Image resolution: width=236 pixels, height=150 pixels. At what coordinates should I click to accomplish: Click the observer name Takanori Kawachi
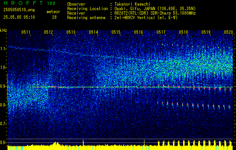click(x=132, y=4)
